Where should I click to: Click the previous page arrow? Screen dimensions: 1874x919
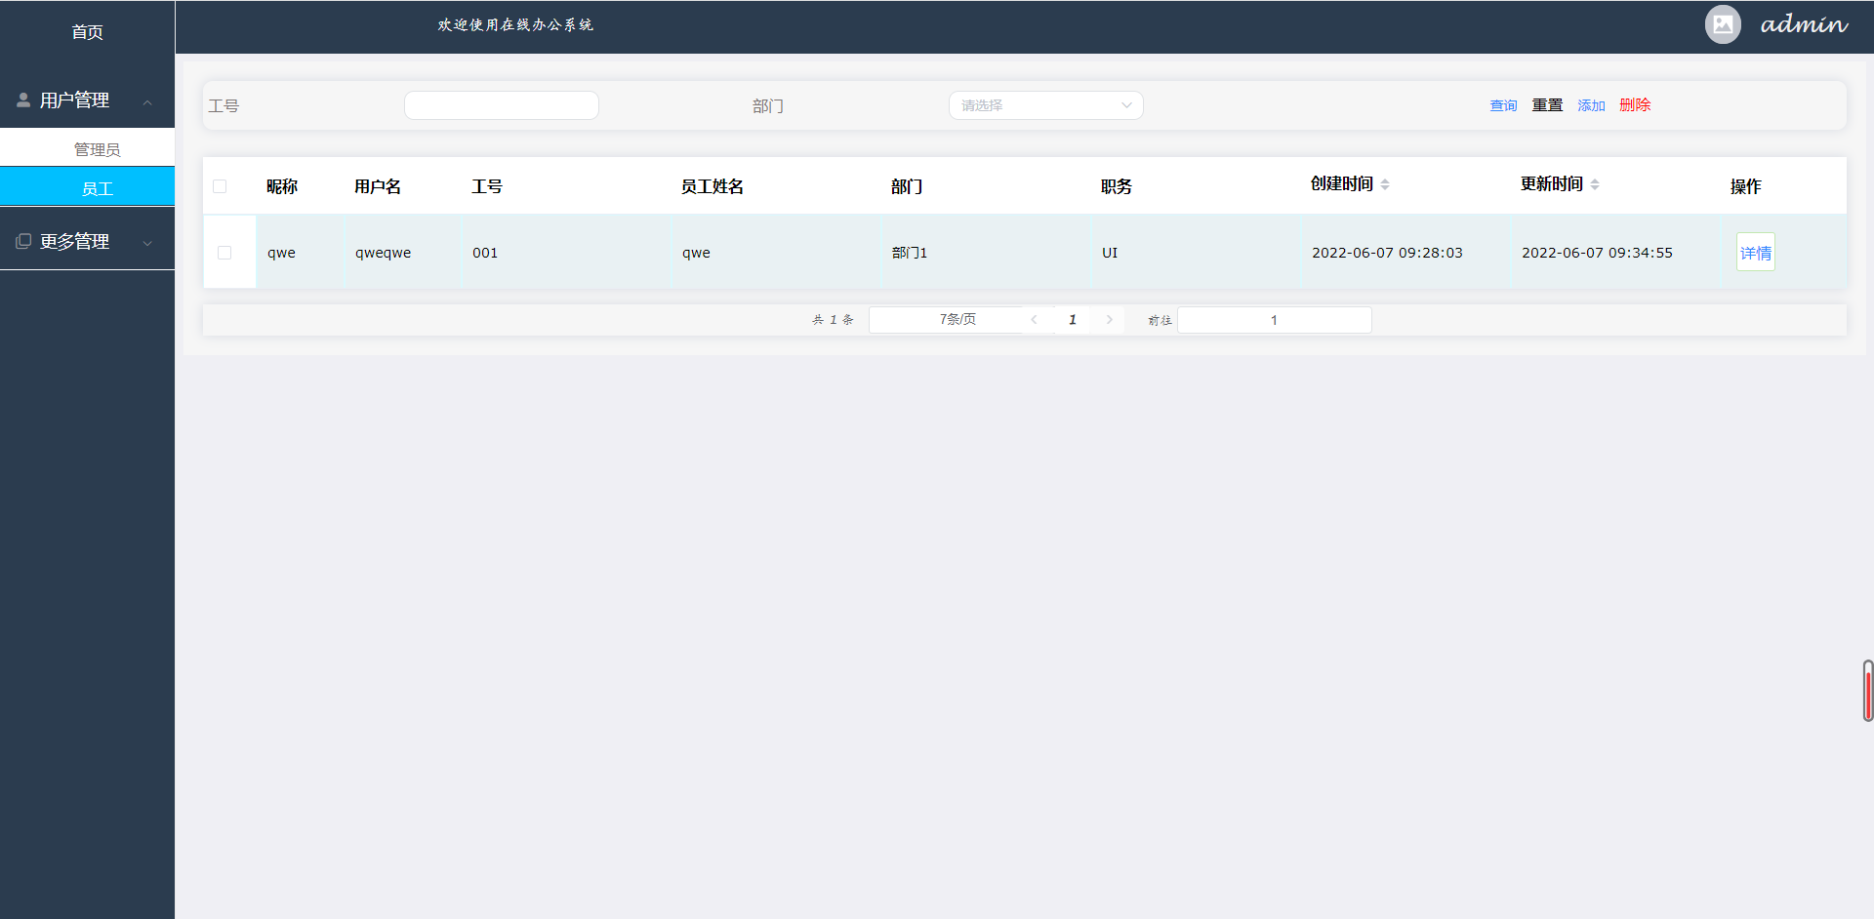(1034, 319)
